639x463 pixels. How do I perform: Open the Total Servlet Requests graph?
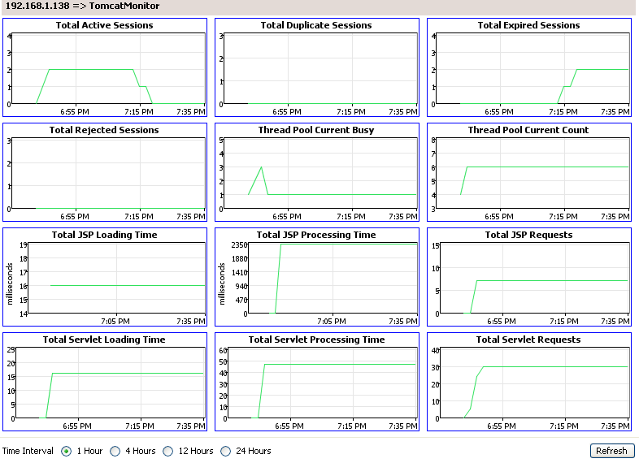pyautogui.click(x=529, y=382)
